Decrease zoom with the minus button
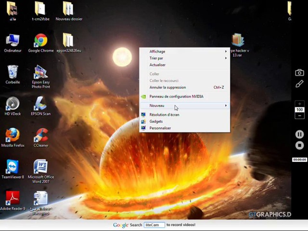The width and height of the screenshot is (308, 231). [x=300, y=116]
